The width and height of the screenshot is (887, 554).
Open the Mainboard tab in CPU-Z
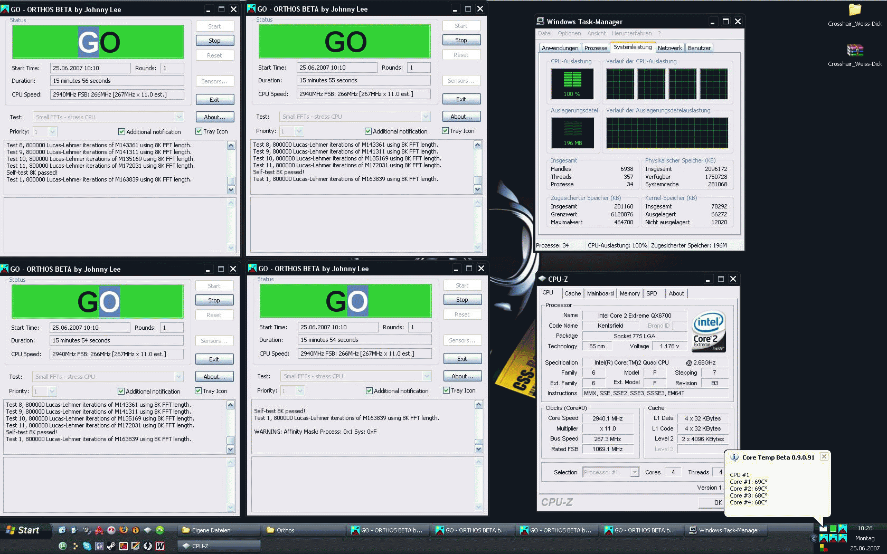[x=600, y=293]
